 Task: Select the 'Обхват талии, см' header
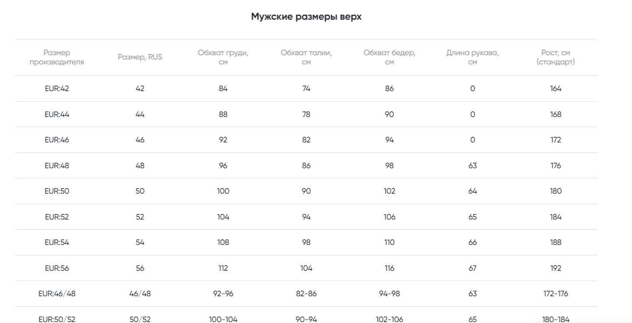click(x=306, y=57)
